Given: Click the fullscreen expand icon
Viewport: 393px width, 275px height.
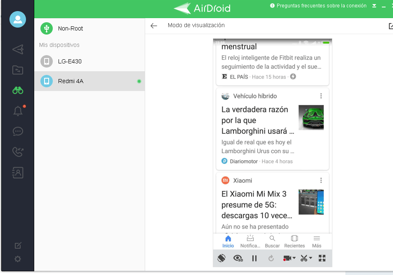Looking at the screenshot, I should [x=322, y=258].
